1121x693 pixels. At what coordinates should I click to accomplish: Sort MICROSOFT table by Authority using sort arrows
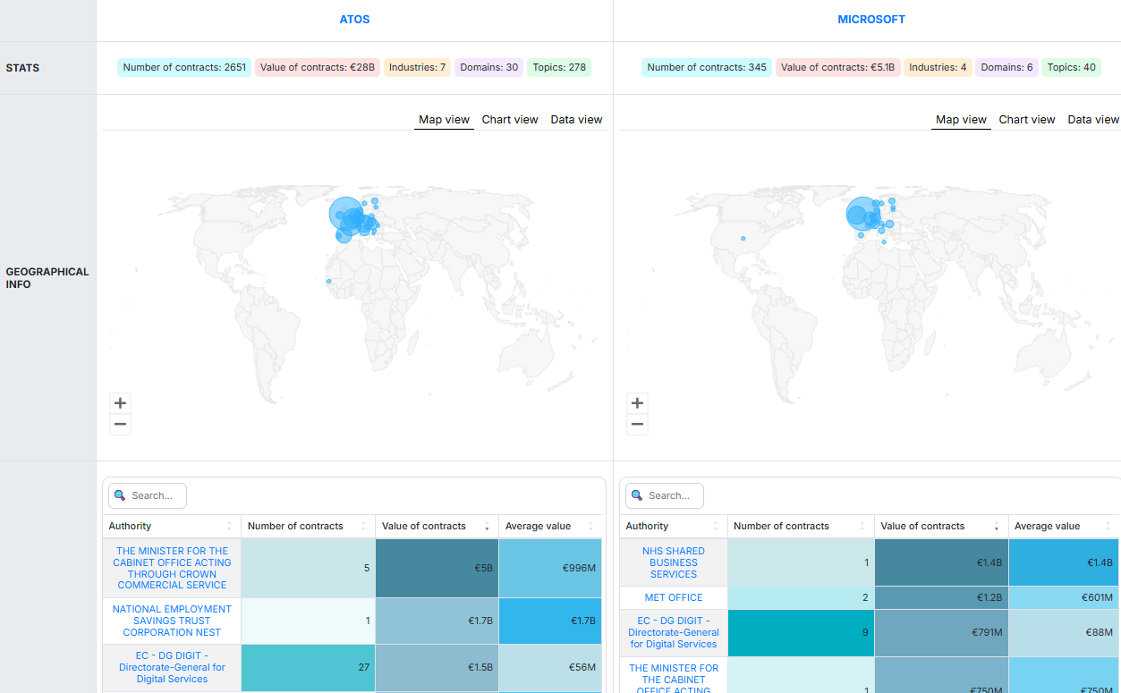716,527
